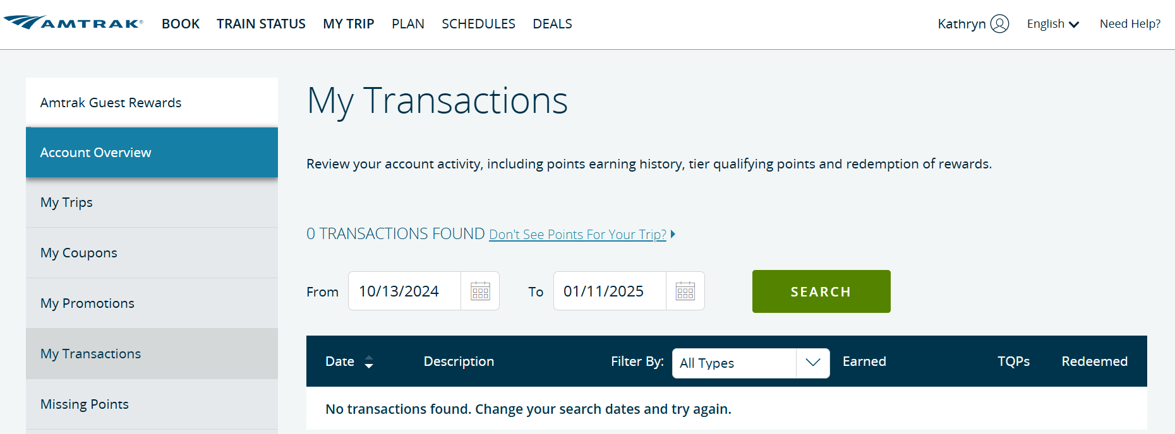Click inside the From date input field
This screenshot has height=434, width=1175.
click(x=404, y=291)
